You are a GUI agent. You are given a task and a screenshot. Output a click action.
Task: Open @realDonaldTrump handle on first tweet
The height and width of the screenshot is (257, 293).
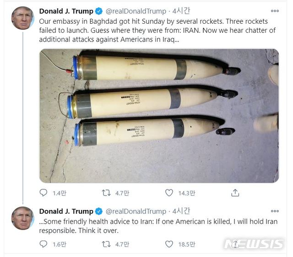coord(136,11)
